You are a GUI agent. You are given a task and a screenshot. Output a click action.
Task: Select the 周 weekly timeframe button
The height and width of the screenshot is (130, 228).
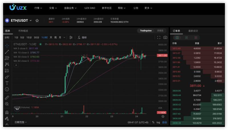pyautogui.click(x=55, y=37)
